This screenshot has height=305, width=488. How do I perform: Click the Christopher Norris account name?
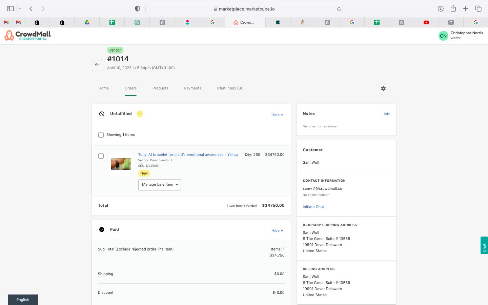(x=467, y=33)
